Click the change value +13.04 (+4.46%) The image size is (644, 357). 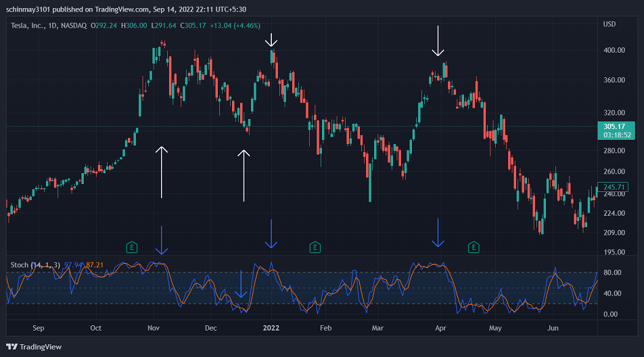pyautogui.click(x=235, y=26)
